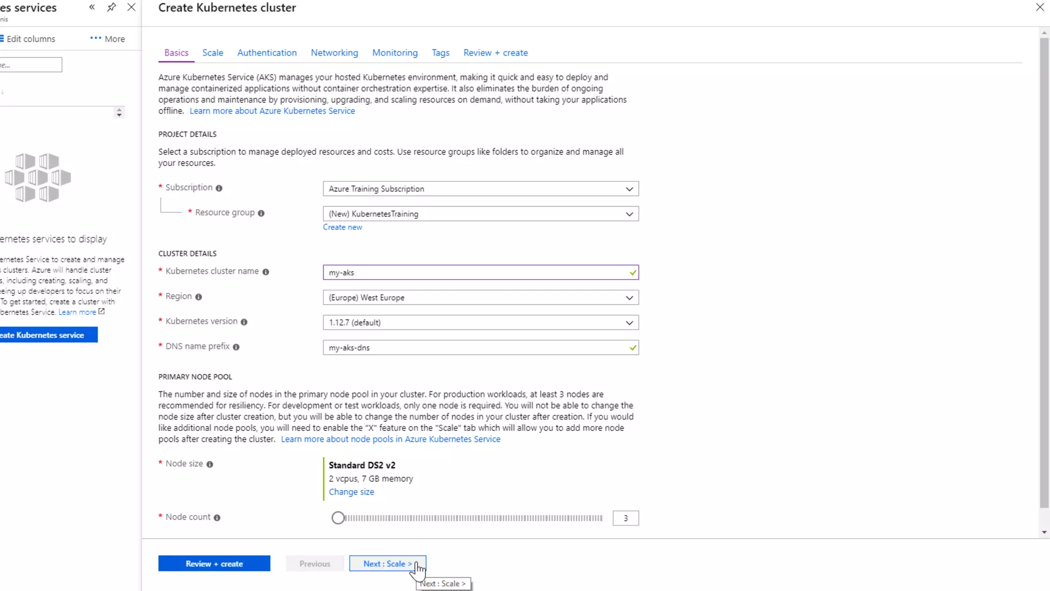
Task: Click info icon next to Subscription
Action: tap(219, 188)
